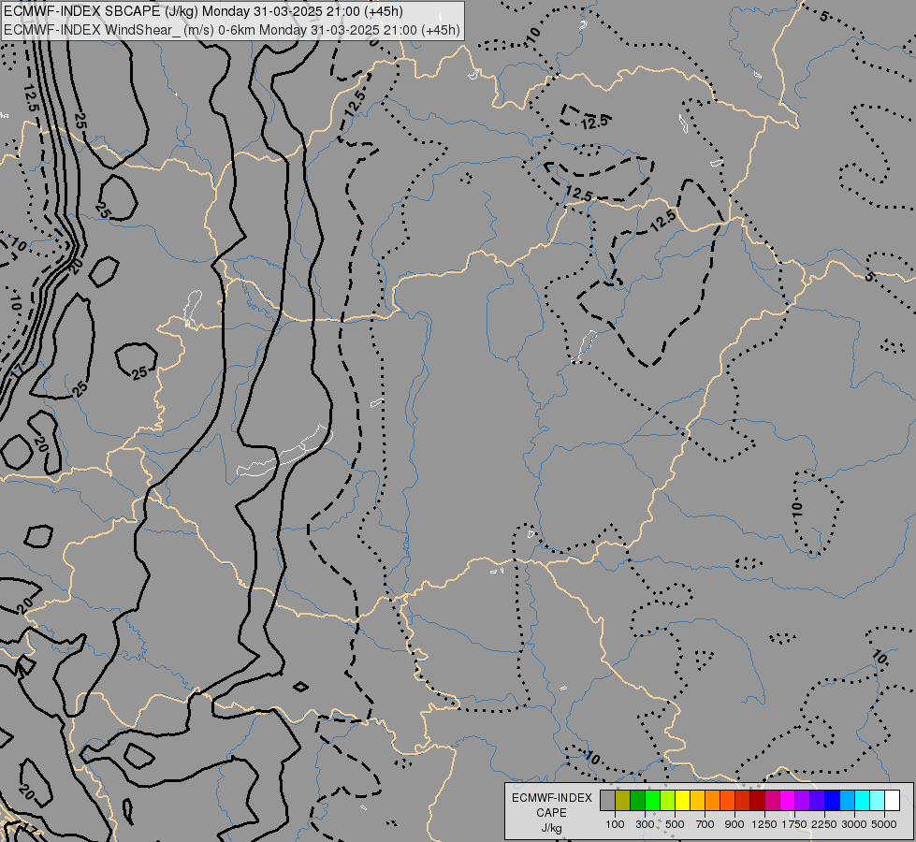Click the legend value 900

tap(734, 824)
